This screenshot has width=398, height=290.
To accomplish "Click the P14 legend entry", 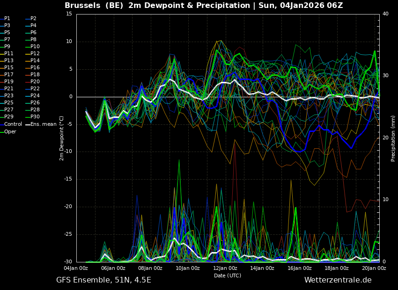I will 33,61.
